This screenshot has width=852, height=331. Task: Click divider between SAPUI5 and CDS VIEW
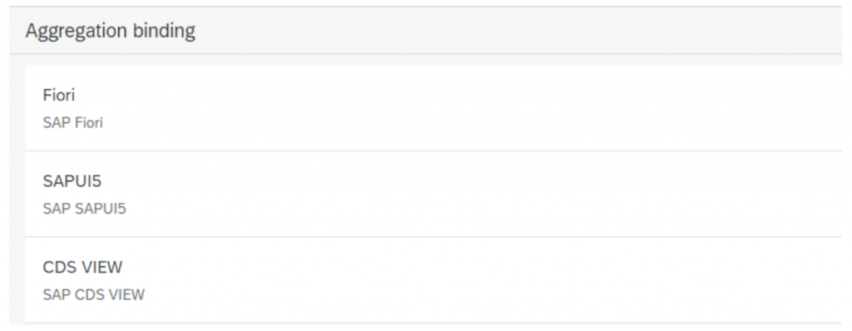(433, 236)
